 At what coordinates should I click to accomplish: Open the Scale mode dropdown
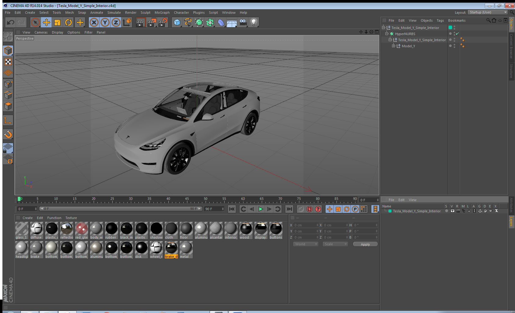(x=335, y=244)
